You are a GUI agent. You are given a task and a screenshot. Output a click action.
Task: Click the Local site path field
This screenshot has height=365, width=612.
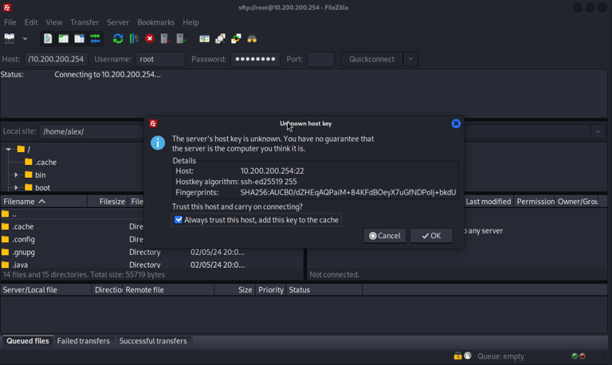92,131
